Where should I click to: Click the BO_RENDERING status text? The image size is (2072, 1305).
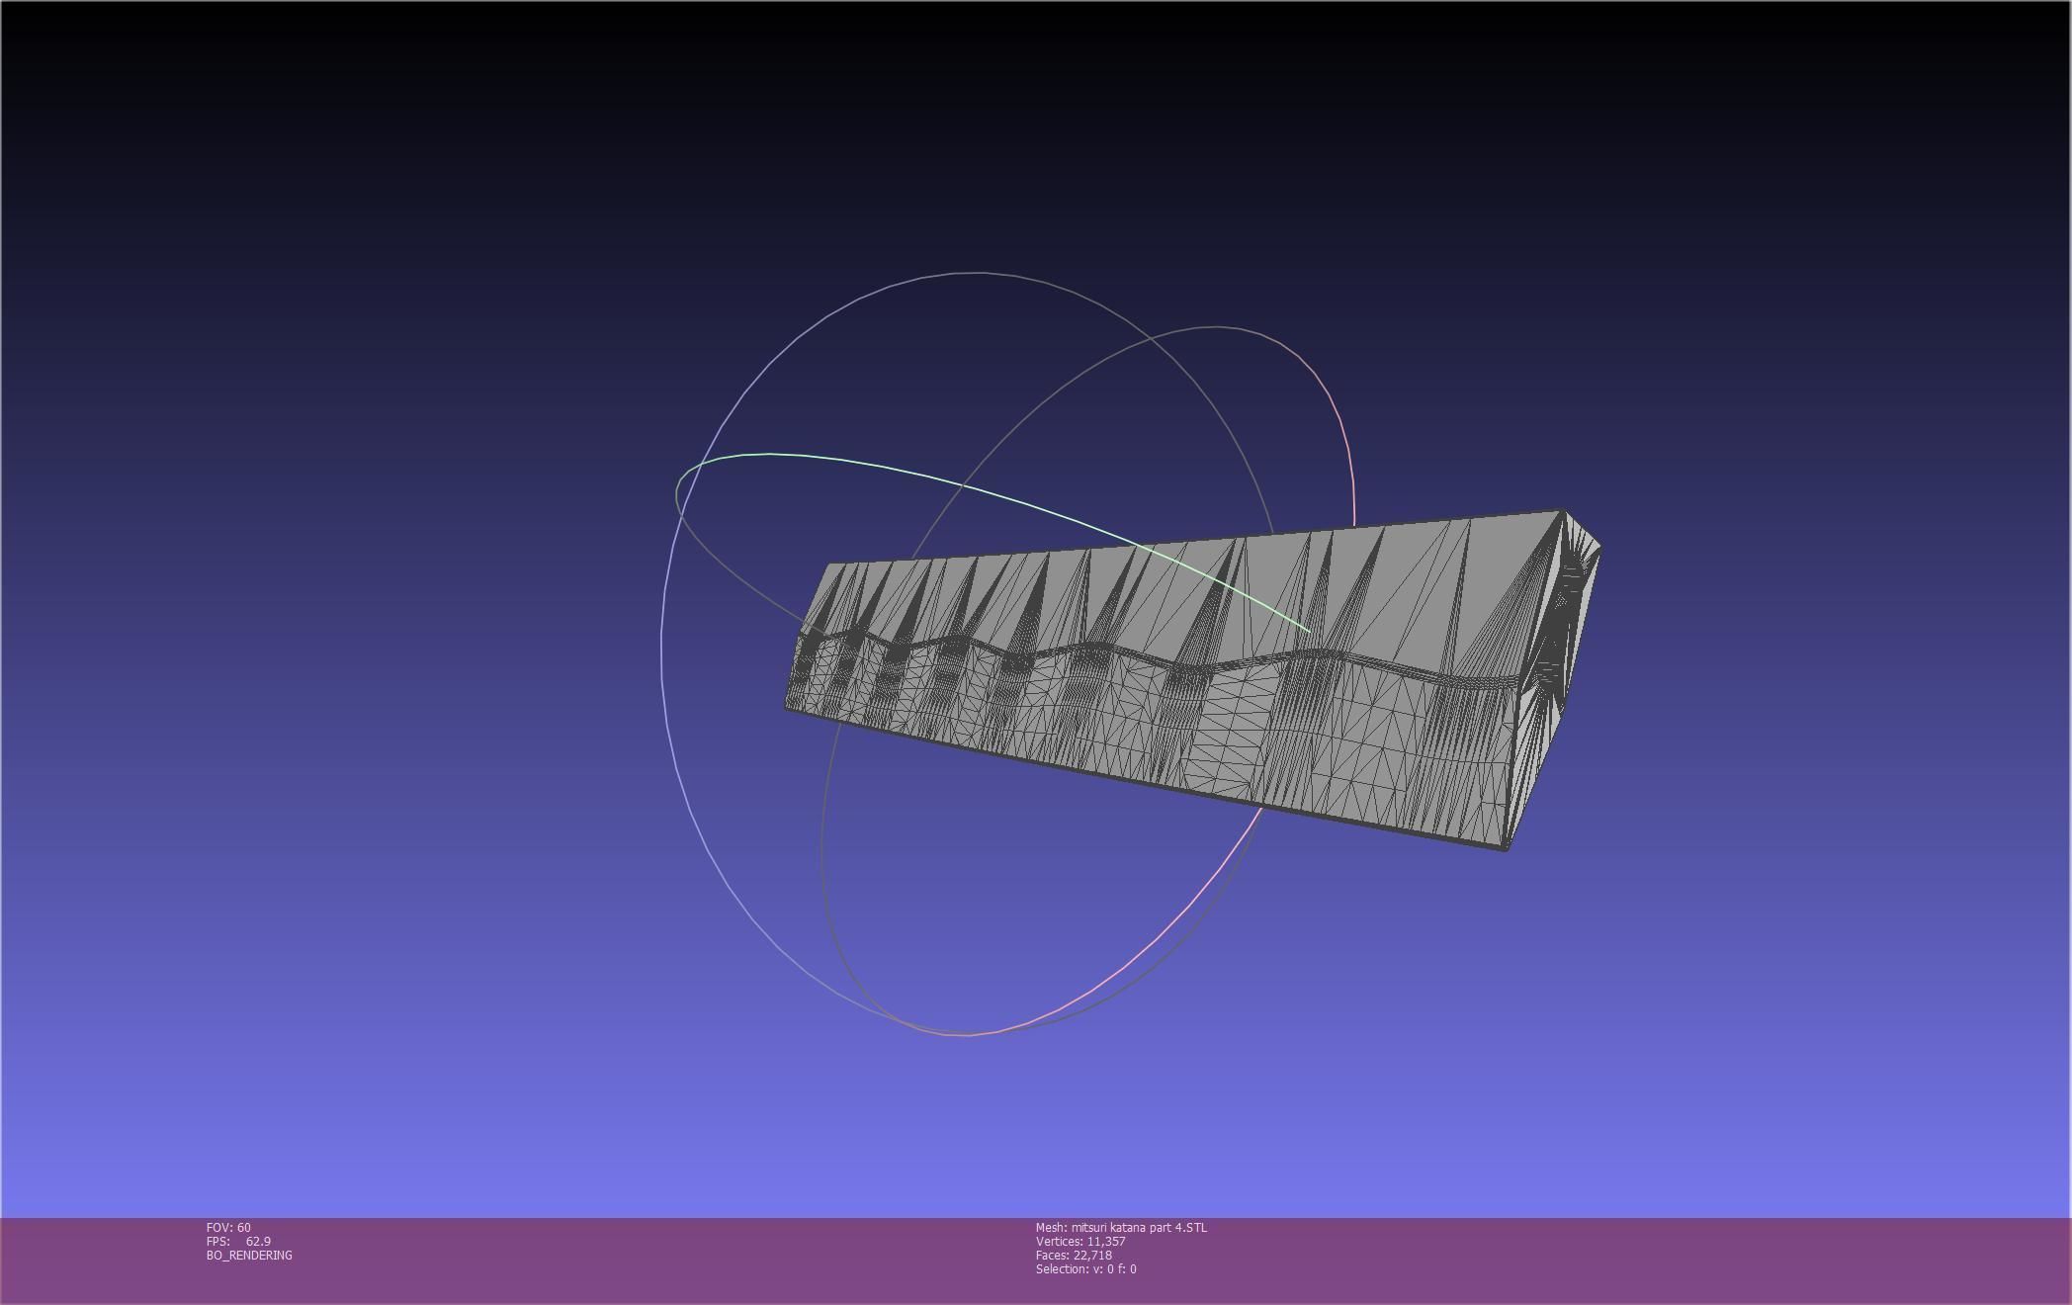249,1256
